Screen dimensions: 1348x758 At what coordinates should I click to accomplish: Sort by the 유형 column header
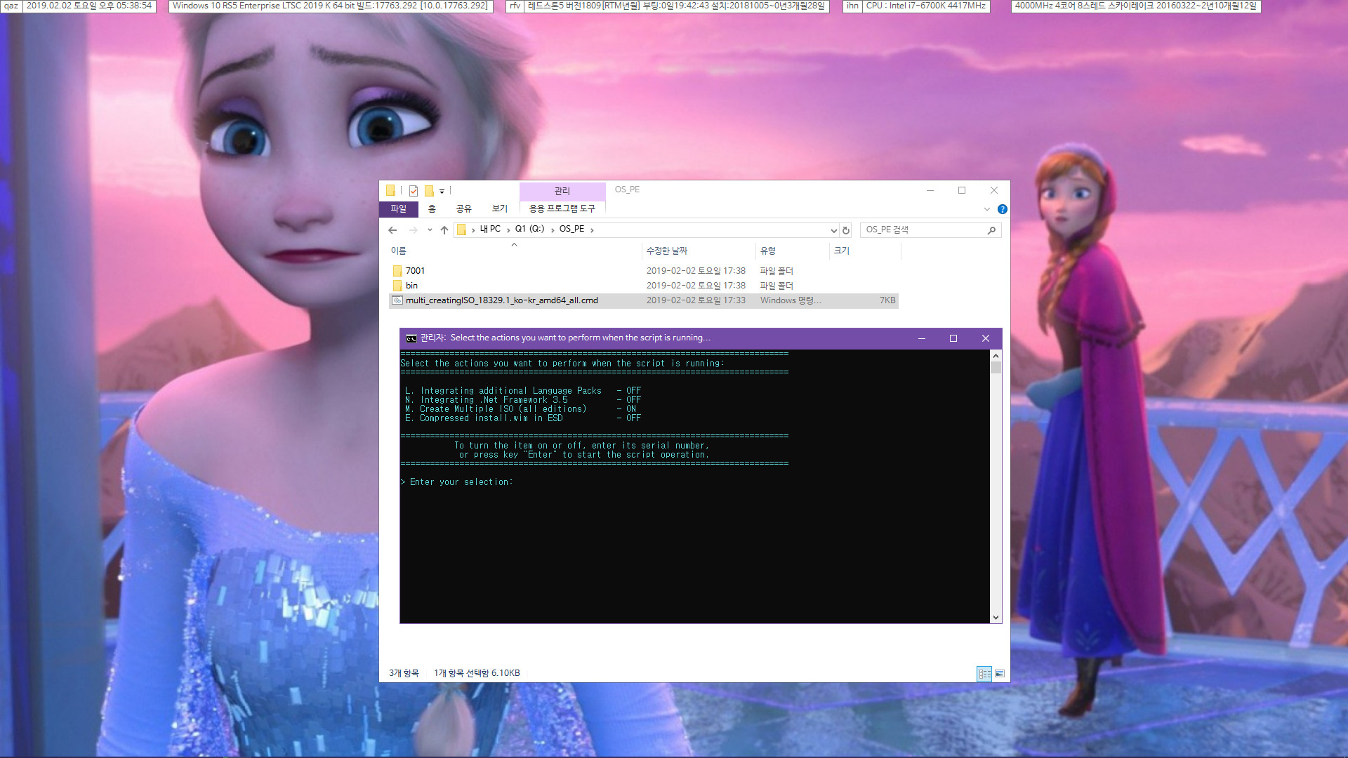tap(793, 251)
